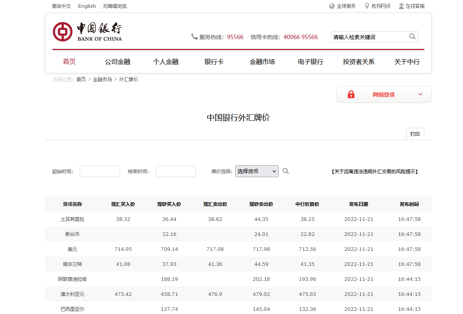Click the phone icon beside 服务热线
Image resolution: width=463 pixels, height=314 pixels.
pos(194,36)
